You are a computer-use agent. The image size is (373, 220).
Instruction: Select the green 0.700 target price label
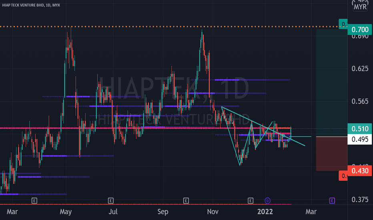[x=360, y=30]
